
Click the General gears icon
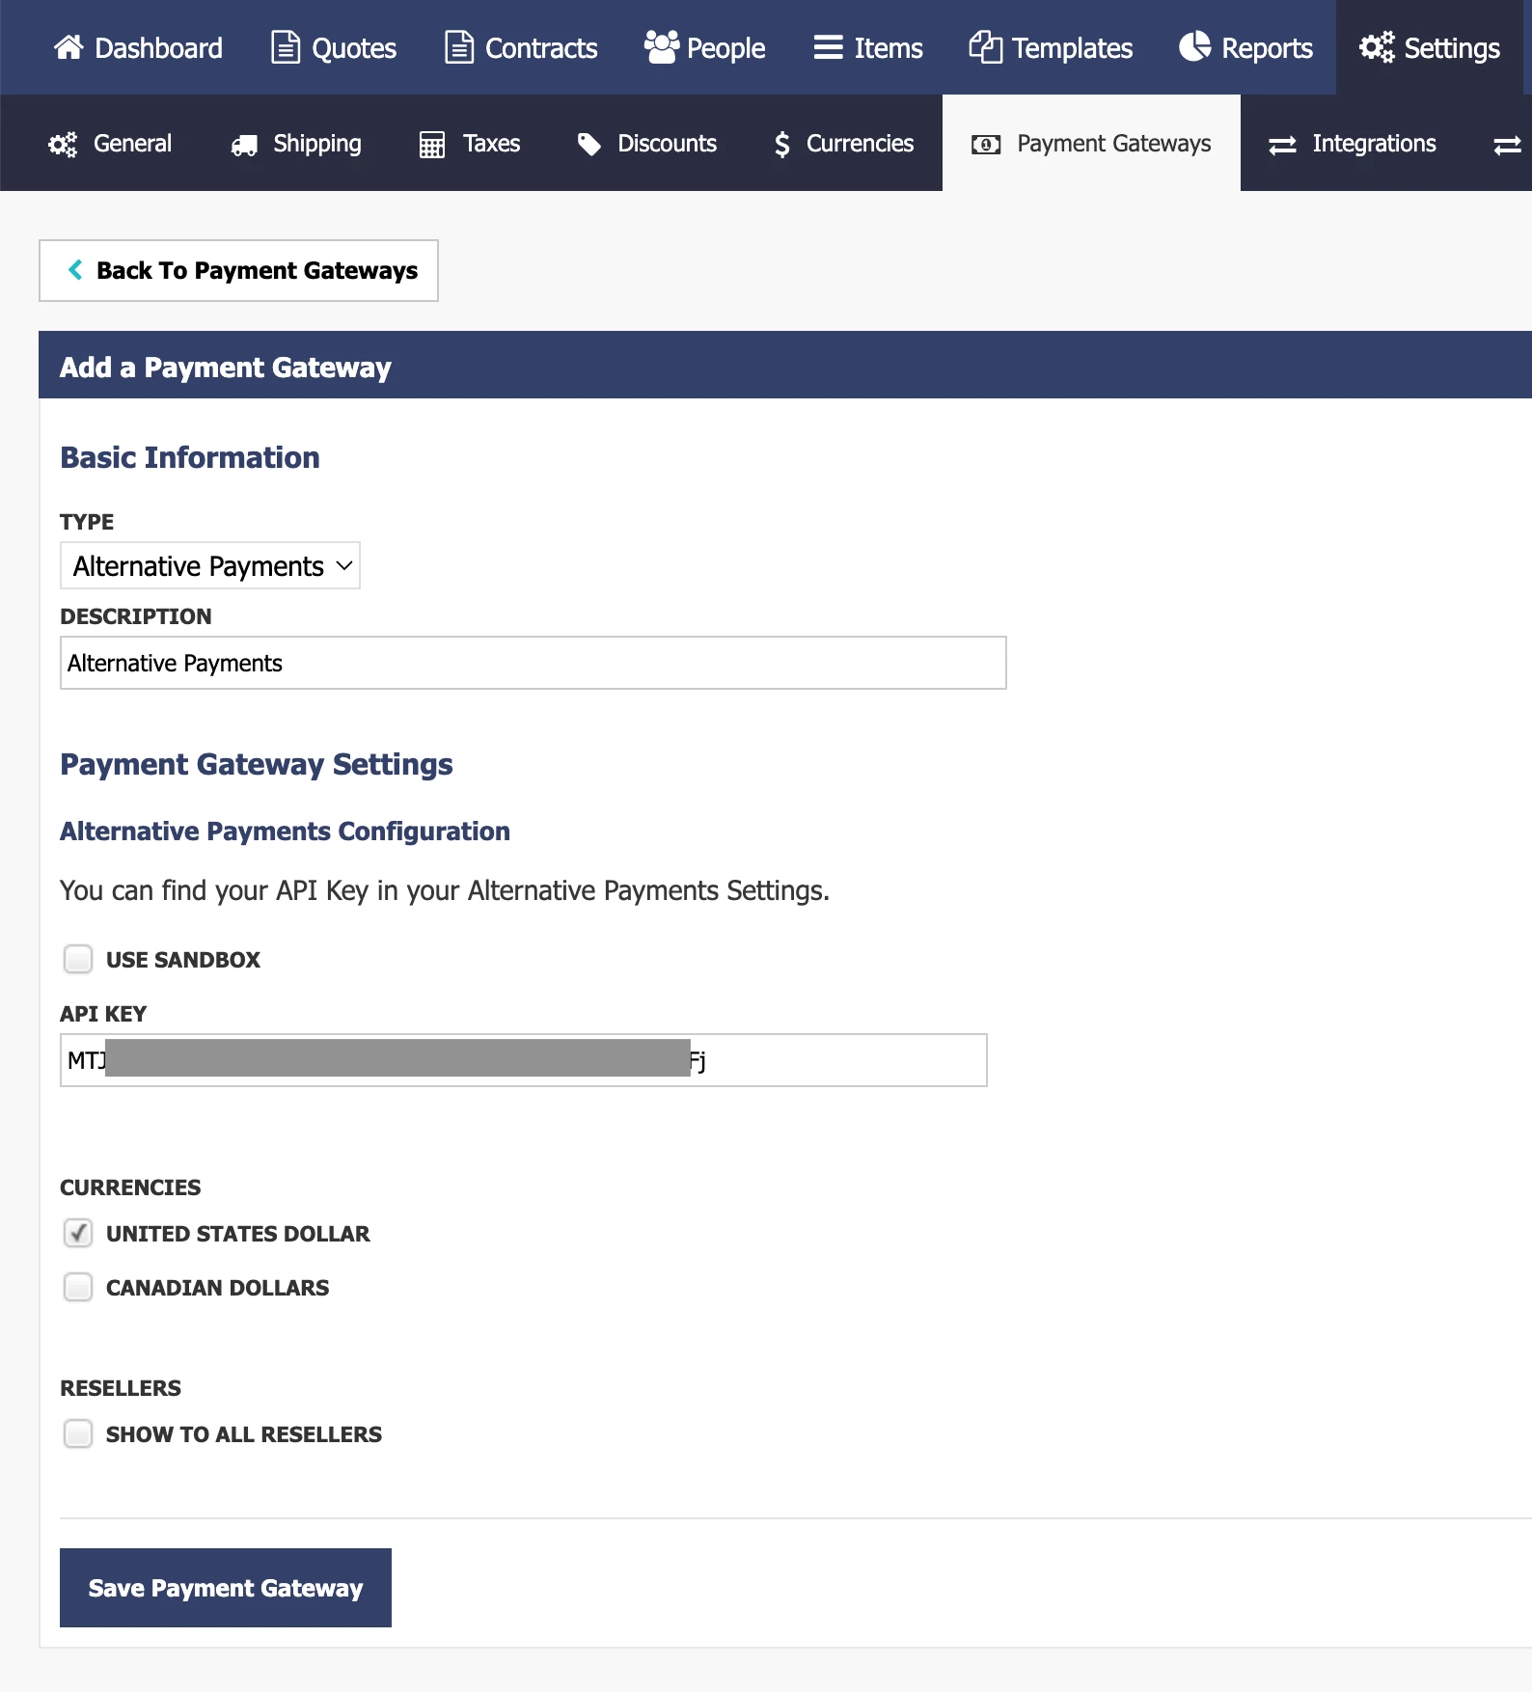[x=63, y=144]
